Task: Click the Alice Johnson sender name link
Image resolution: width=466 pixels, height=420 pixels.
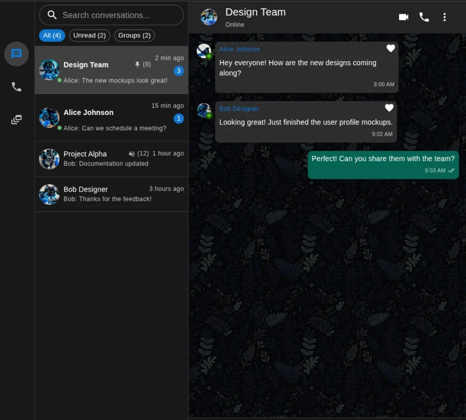Action: point(239,49)
